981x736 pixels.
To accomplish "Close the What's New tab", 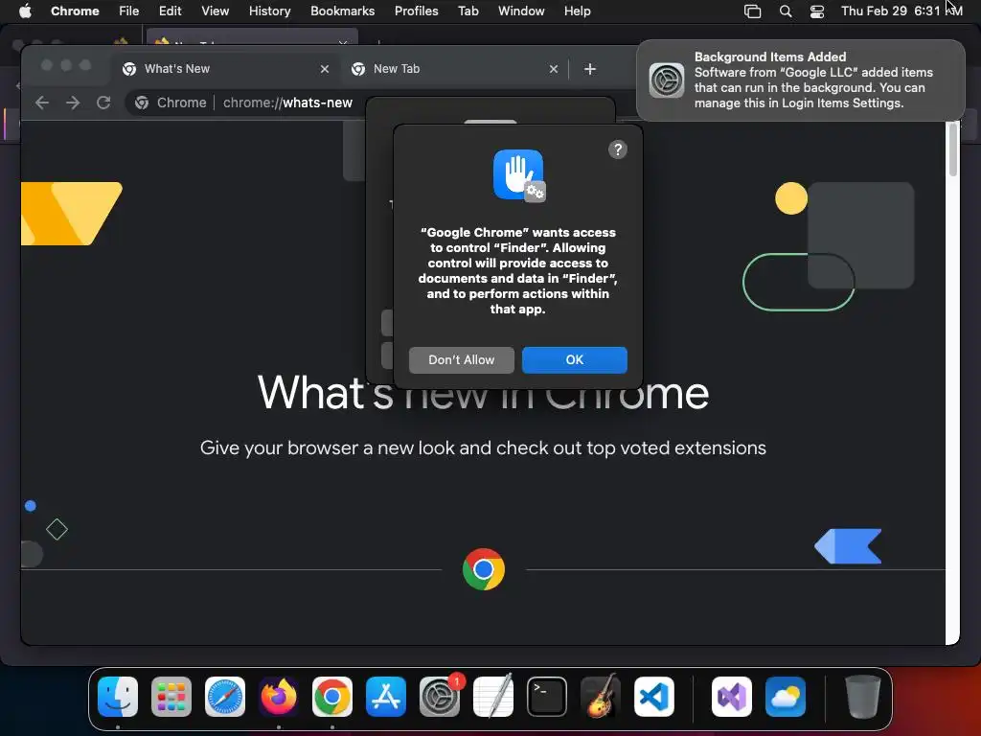I will coord(325,69).
